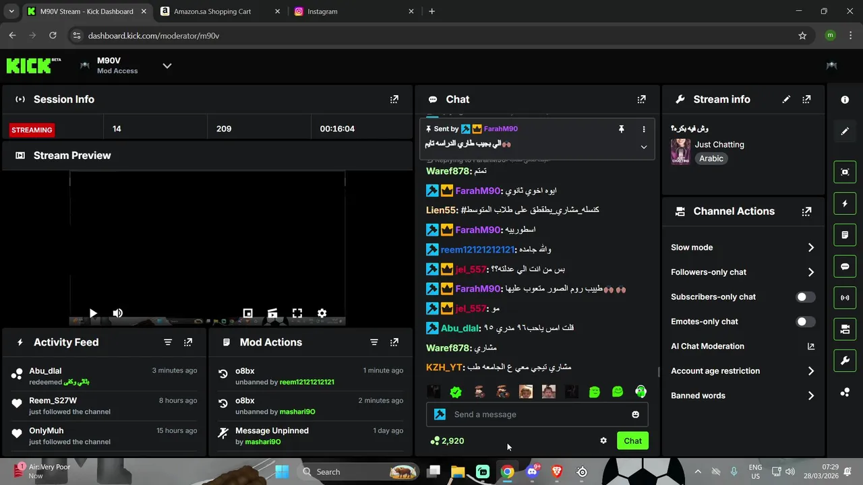Open Followers-only chat options
The image size is (863, 485).
(743, 272)
